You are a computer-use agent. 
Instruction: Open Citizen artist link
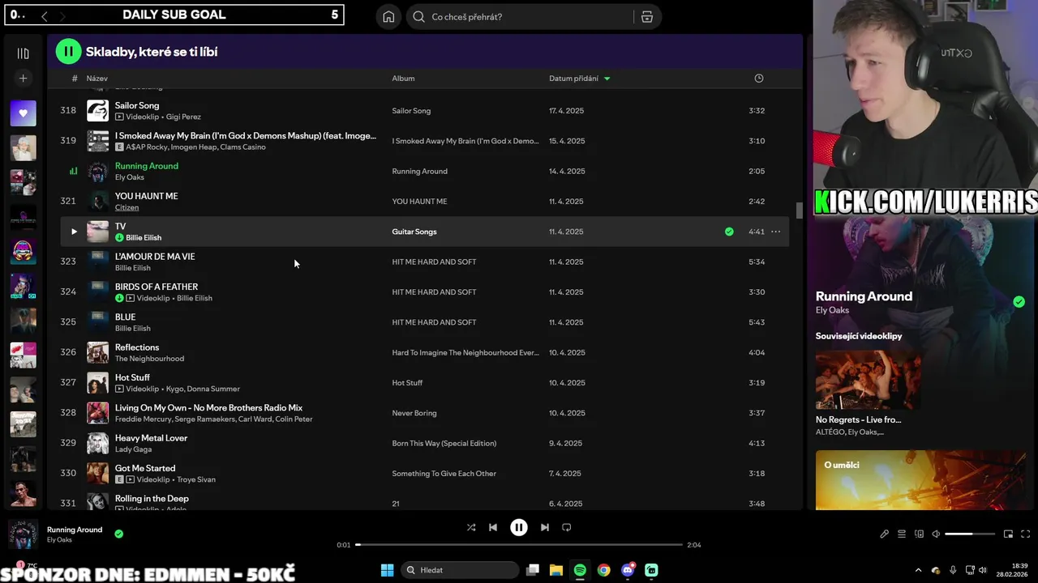point(127,207)
